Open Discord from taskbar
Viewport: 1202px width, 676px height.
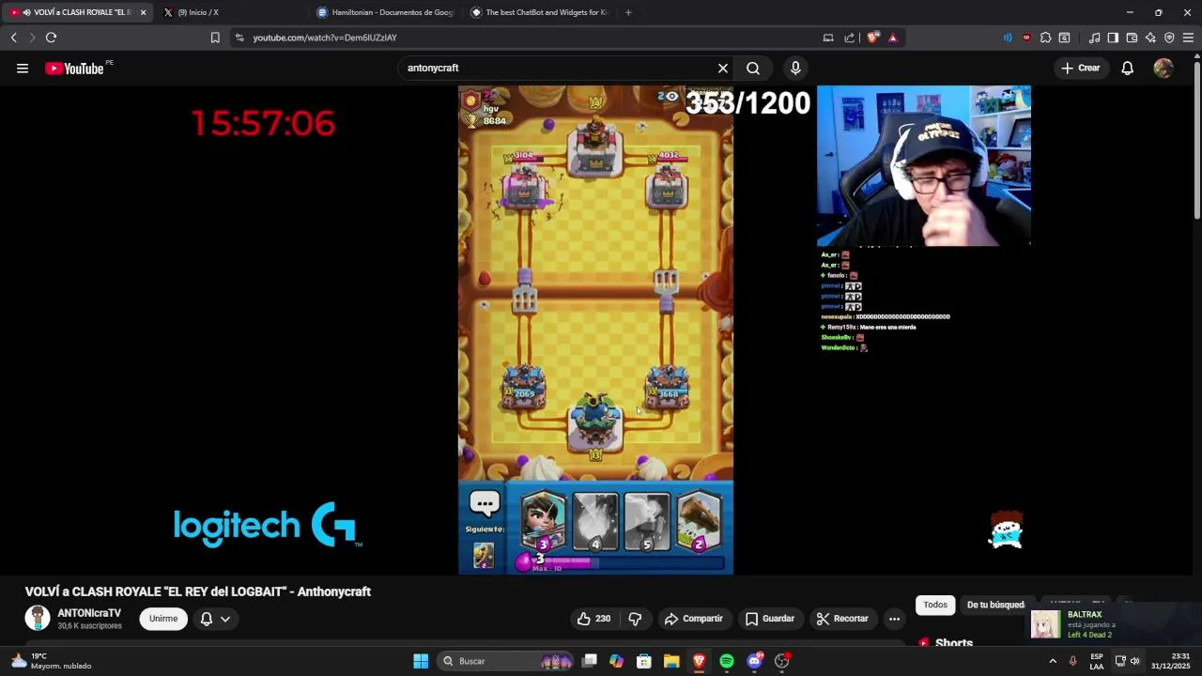(754, 661)
